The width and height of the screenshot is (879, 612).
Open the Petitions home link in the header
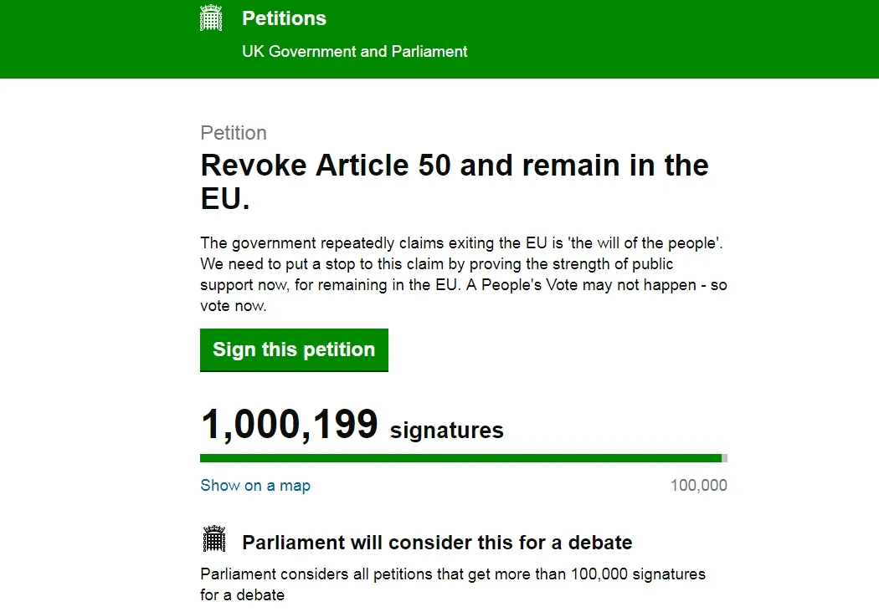click(284, 18)
